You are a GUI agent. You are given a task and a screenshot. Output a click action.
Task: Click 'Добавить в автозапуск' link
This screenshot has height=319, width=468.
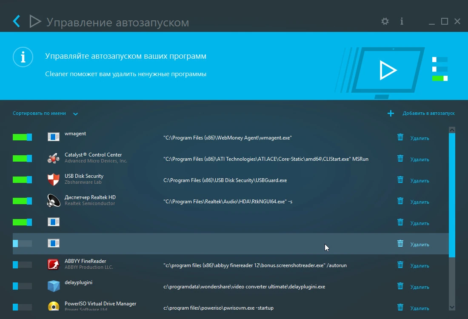(428, 114)
